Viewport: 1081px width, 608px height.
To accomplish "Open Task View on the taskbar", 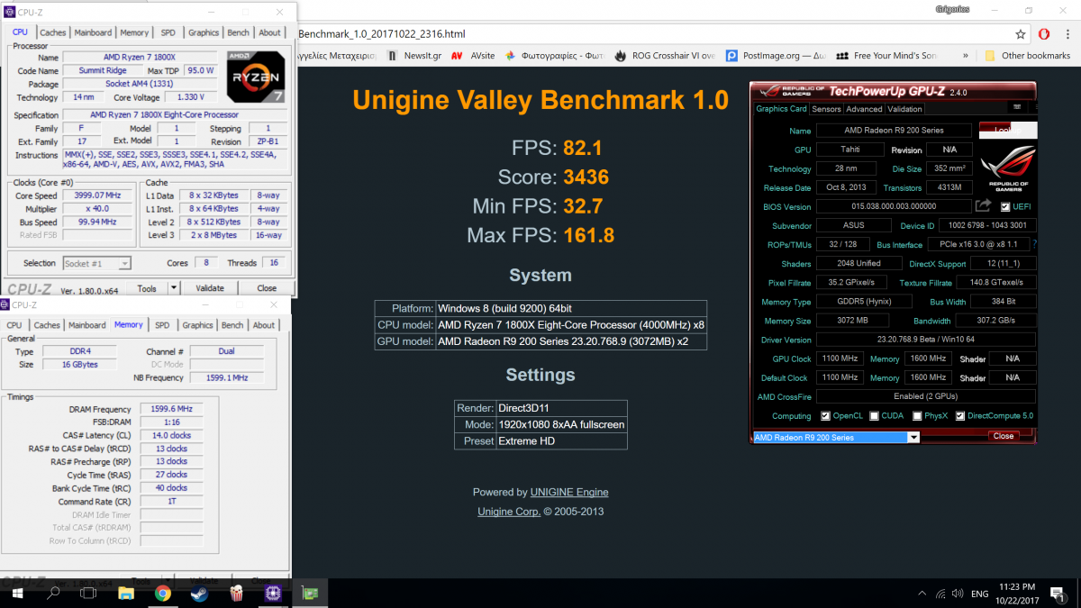I will coord(89,594).
